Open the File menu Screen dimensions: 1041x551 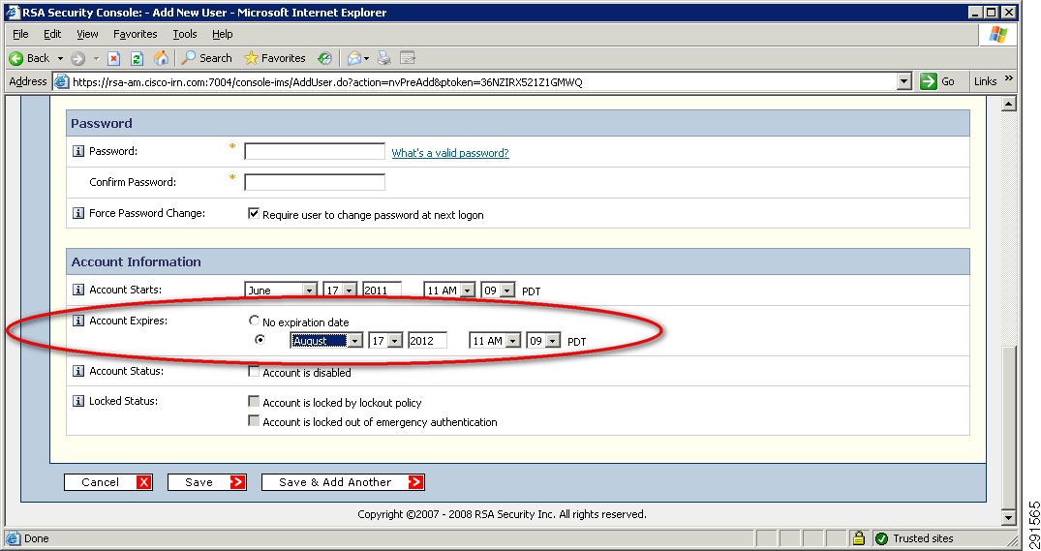[20, 34]
